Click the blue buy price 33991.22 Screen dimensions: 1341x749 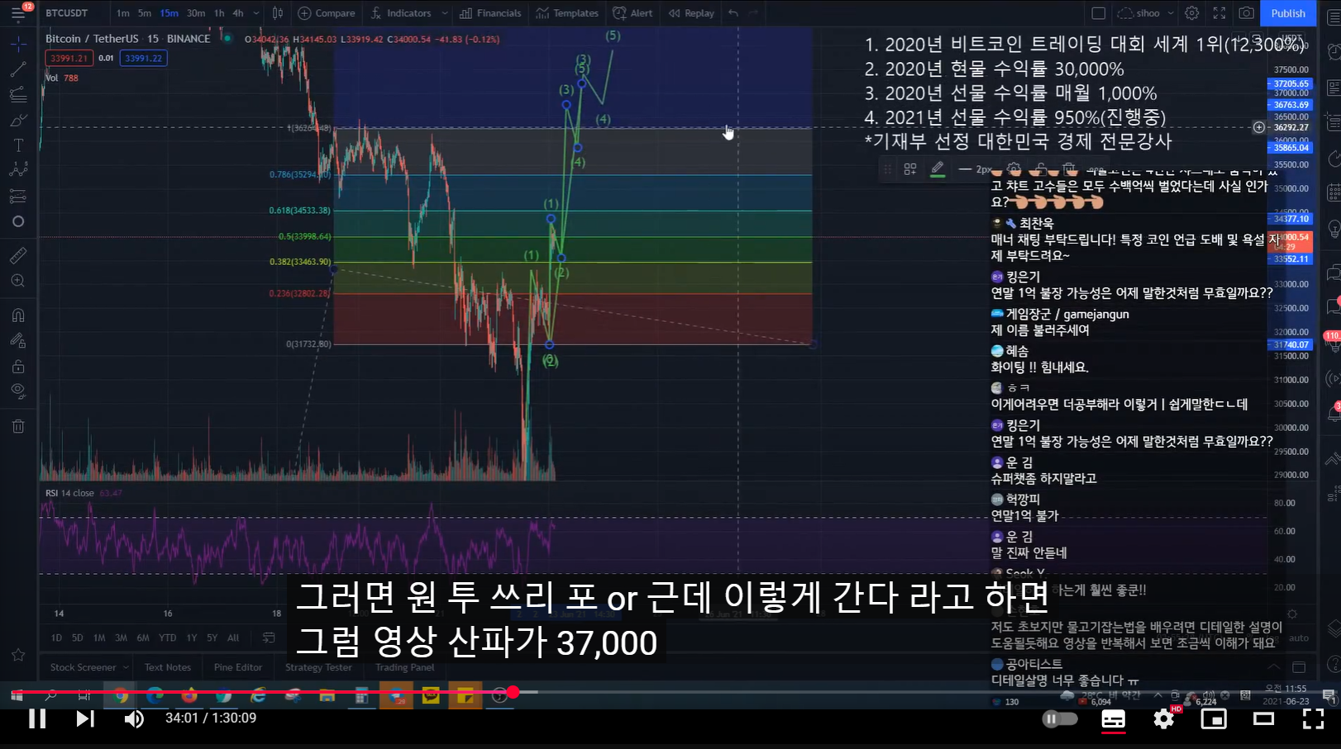(144, 58)
